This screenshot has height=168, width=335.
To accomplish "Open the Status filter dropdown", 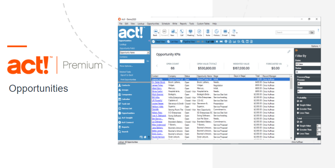I will pyautogui.click(x=308, y=72).
